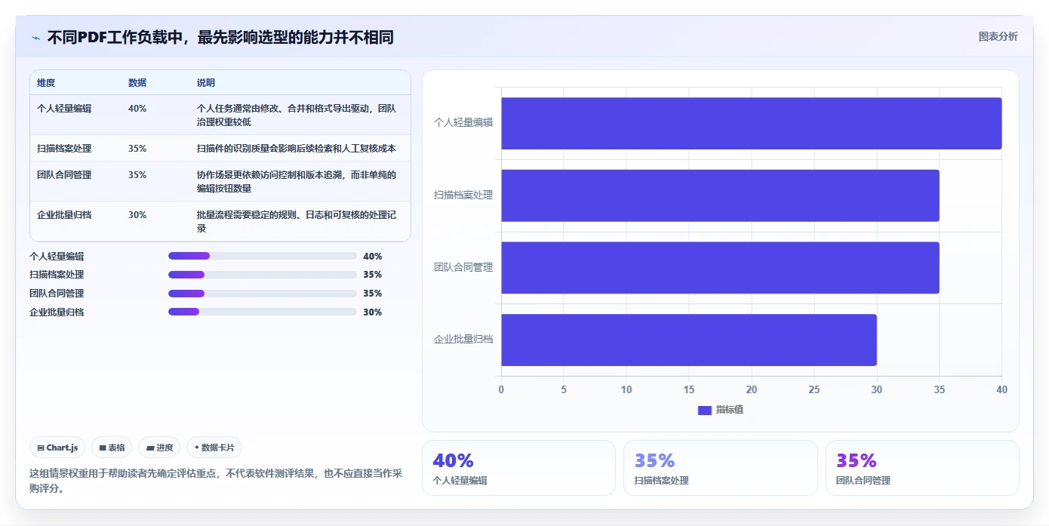Click the 说明 table column header
Image resolution: width=1049 pixels, height=526 pixels.
click(x=206, y=83)
